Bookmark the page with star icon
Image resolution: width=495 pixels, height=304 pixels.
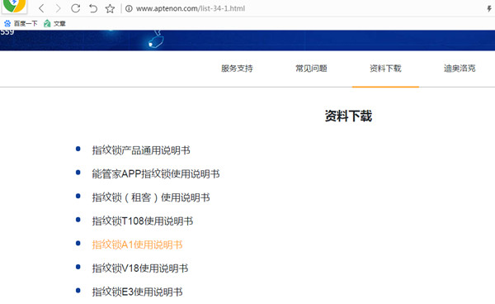[x=110, y=8]
